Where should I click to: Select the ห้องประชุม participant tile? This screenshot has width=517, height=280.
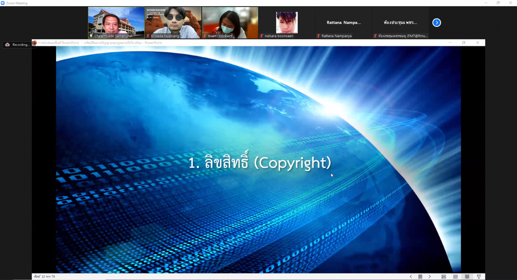[x=400, y=23]
